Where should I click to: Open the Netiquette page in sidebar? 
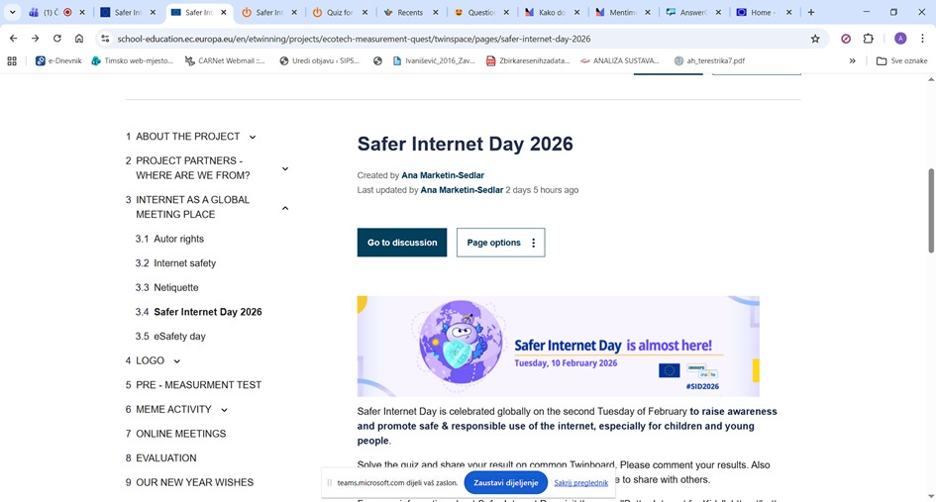pyautogui.click(x=176, y=288)
